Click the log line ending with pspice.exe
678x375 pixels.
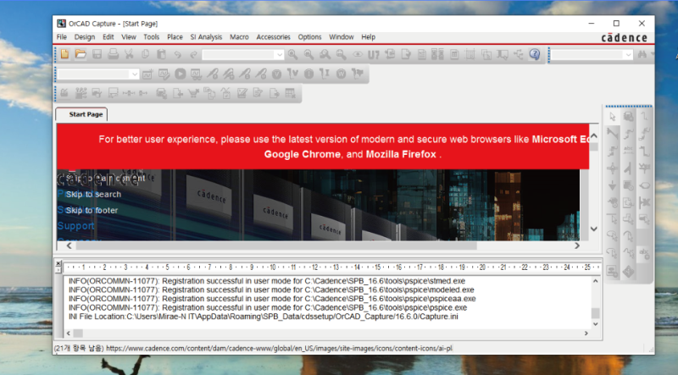point(268,307)
